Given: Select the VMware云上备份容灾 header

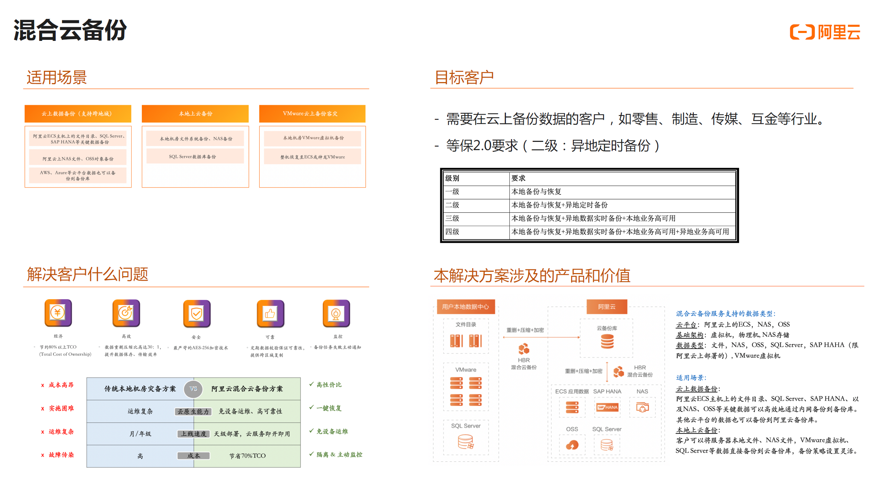Looking at the screenshot, I should pos(312,114).
